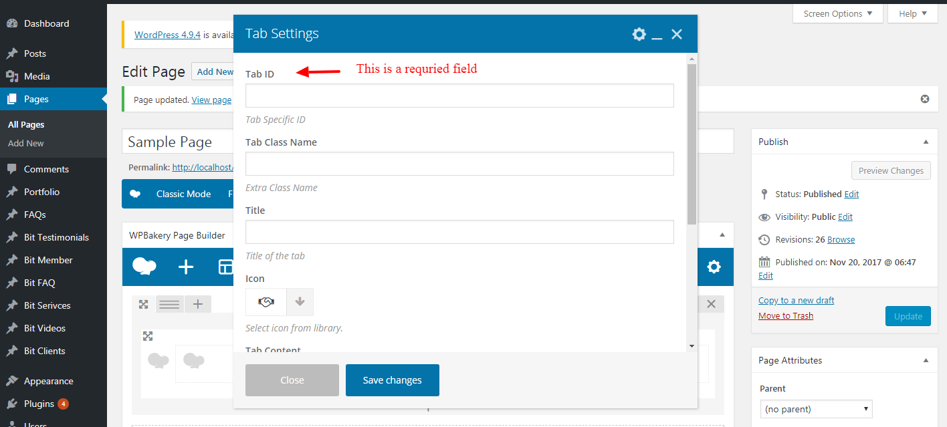Image resolution: width=947 pixels, height=427 pixels.
Task: Open the Parent page dropdown
Action: pos(816,409)
